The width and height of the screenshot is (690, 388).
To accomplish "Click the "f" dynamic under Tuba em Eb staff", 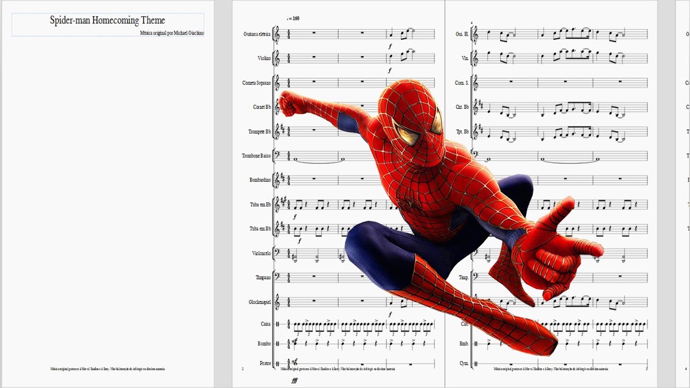I will coord(295,216).
